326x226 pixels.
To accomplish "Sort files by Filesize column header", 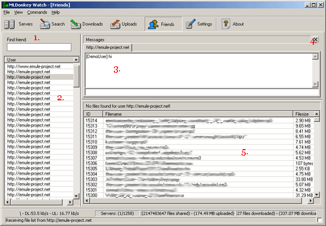I will click(302, 114).
